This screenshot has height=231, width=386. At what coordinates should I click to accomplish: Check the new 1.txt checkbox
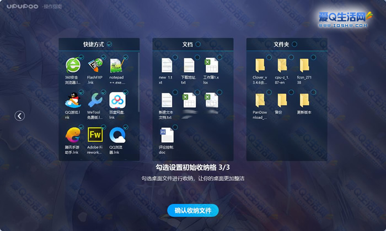coord(175,57)
